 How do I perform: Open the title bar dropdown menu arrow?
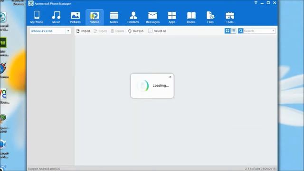(x=256, y=3)
